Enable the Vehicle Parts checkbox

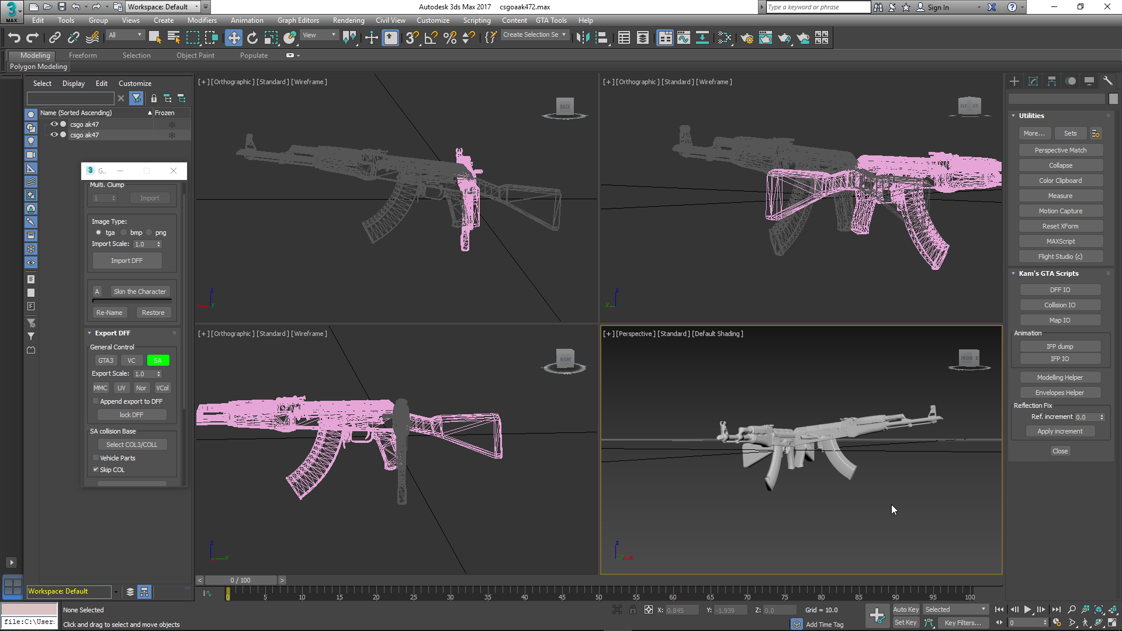(x=96, y=458)
